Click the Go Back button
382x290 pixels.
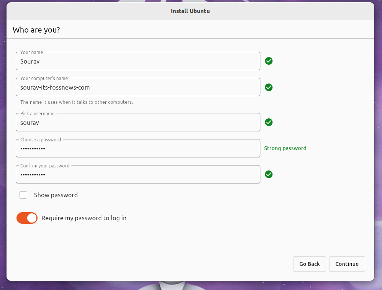tap(309, 264)
